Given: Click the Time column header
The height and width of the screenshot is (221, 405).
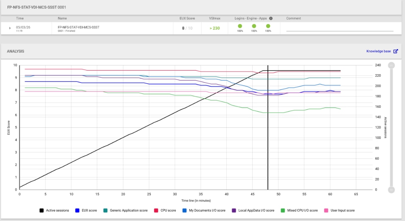Looking at the screenshot, I should [x=20, y=18].
